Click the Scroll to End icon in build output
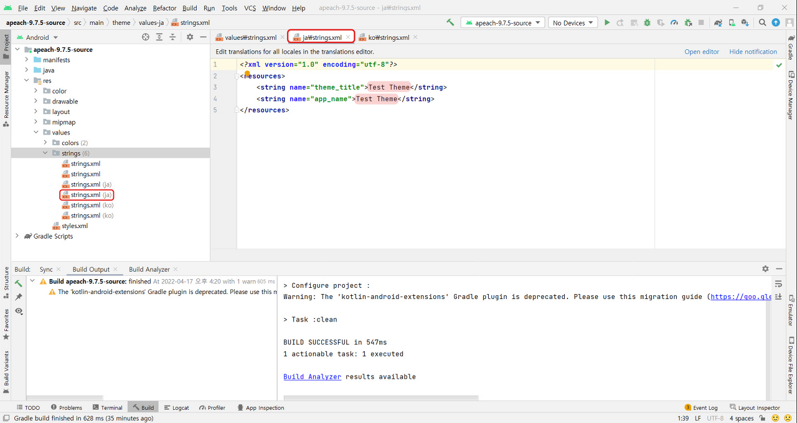Screen dimensions: 797x423 [x=778, y=297]
